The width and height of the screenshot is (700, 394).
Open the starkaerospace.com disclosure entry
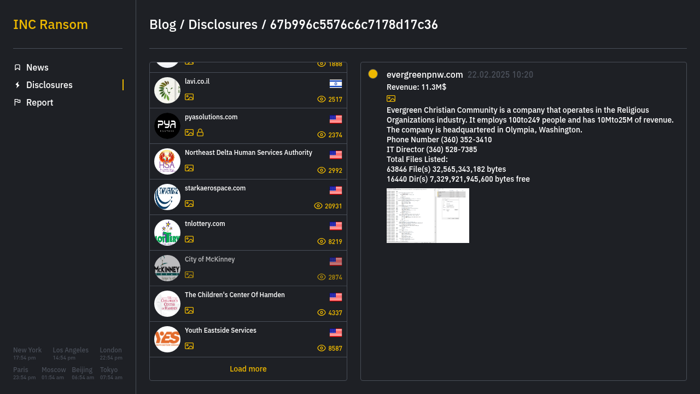[x=248, y=197]
